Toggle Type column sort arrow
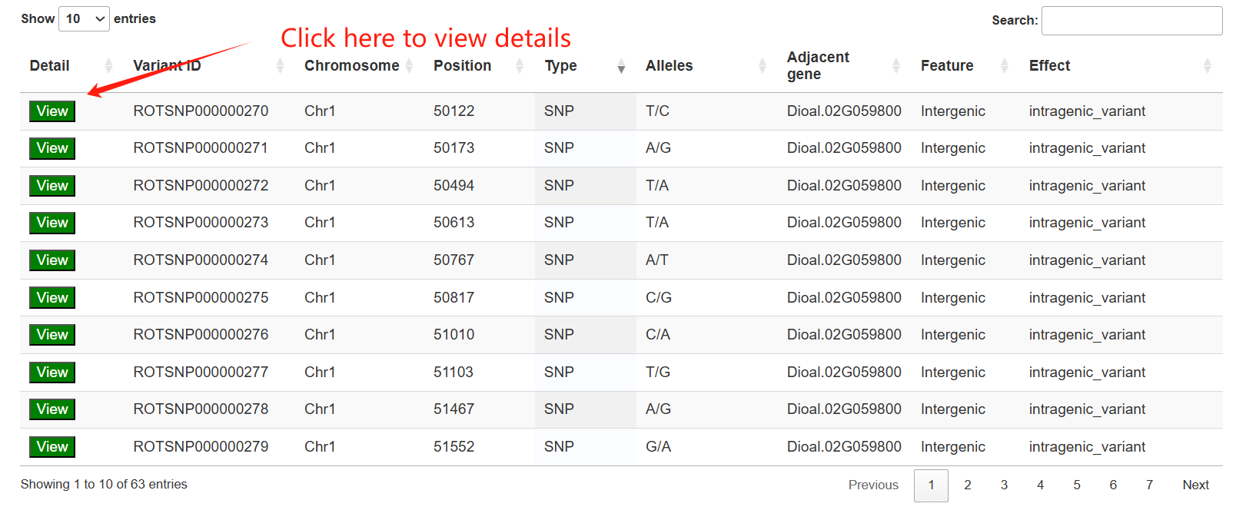The image size is (1236, 510). [x=621, y=68]
